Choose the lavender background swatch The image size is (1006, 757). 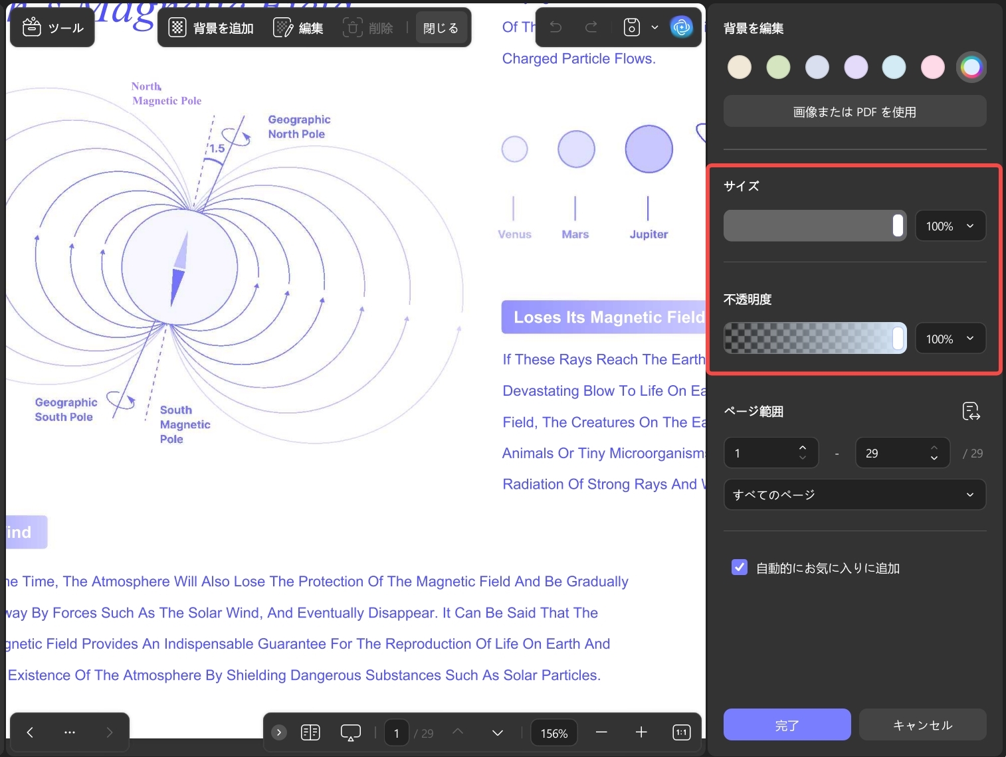coord(856,67)
